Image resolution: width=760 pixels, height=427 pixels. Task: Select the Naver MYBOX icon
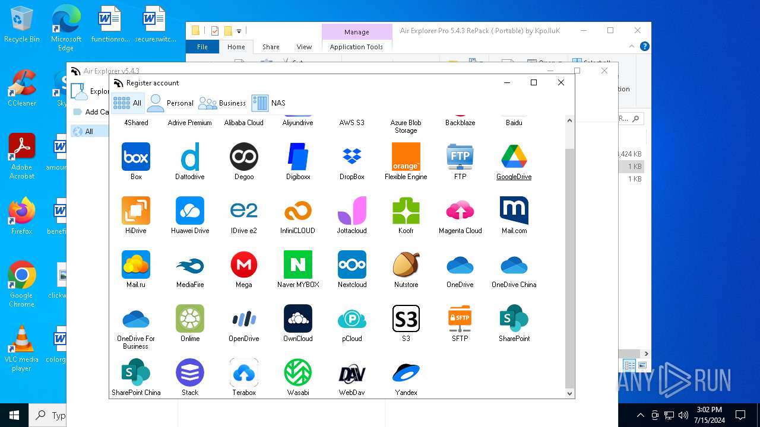click(298, 265)
